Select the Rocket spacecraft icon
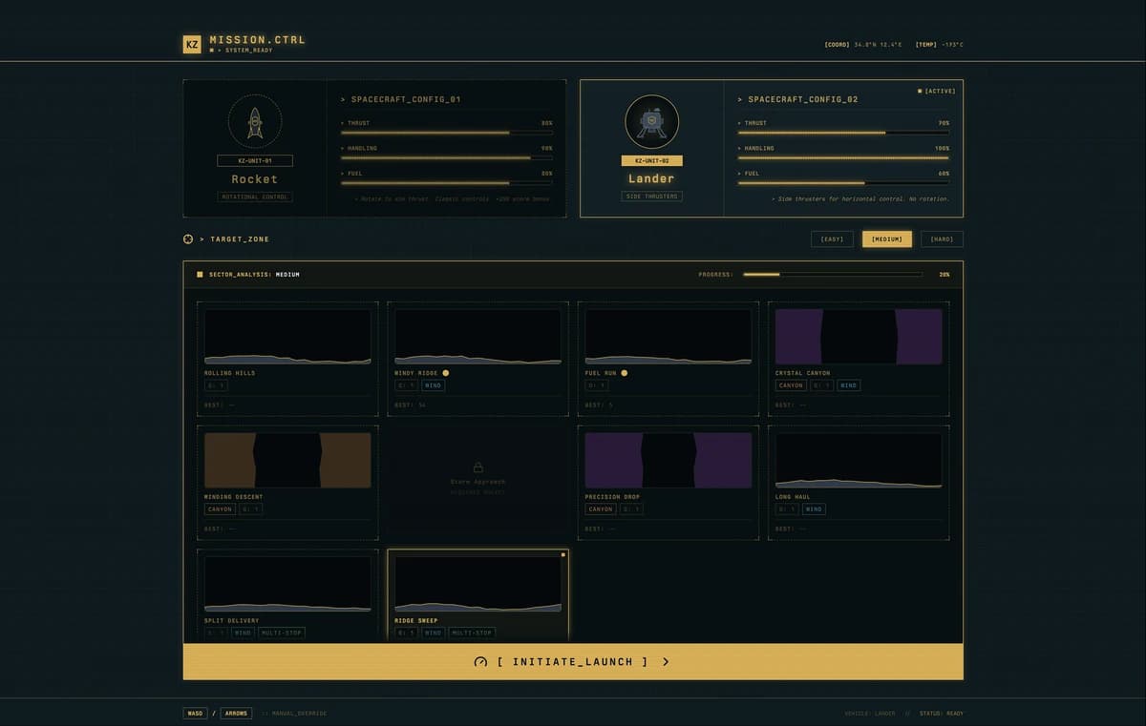Screen dimensions: 1146x726 pos(255,122)
